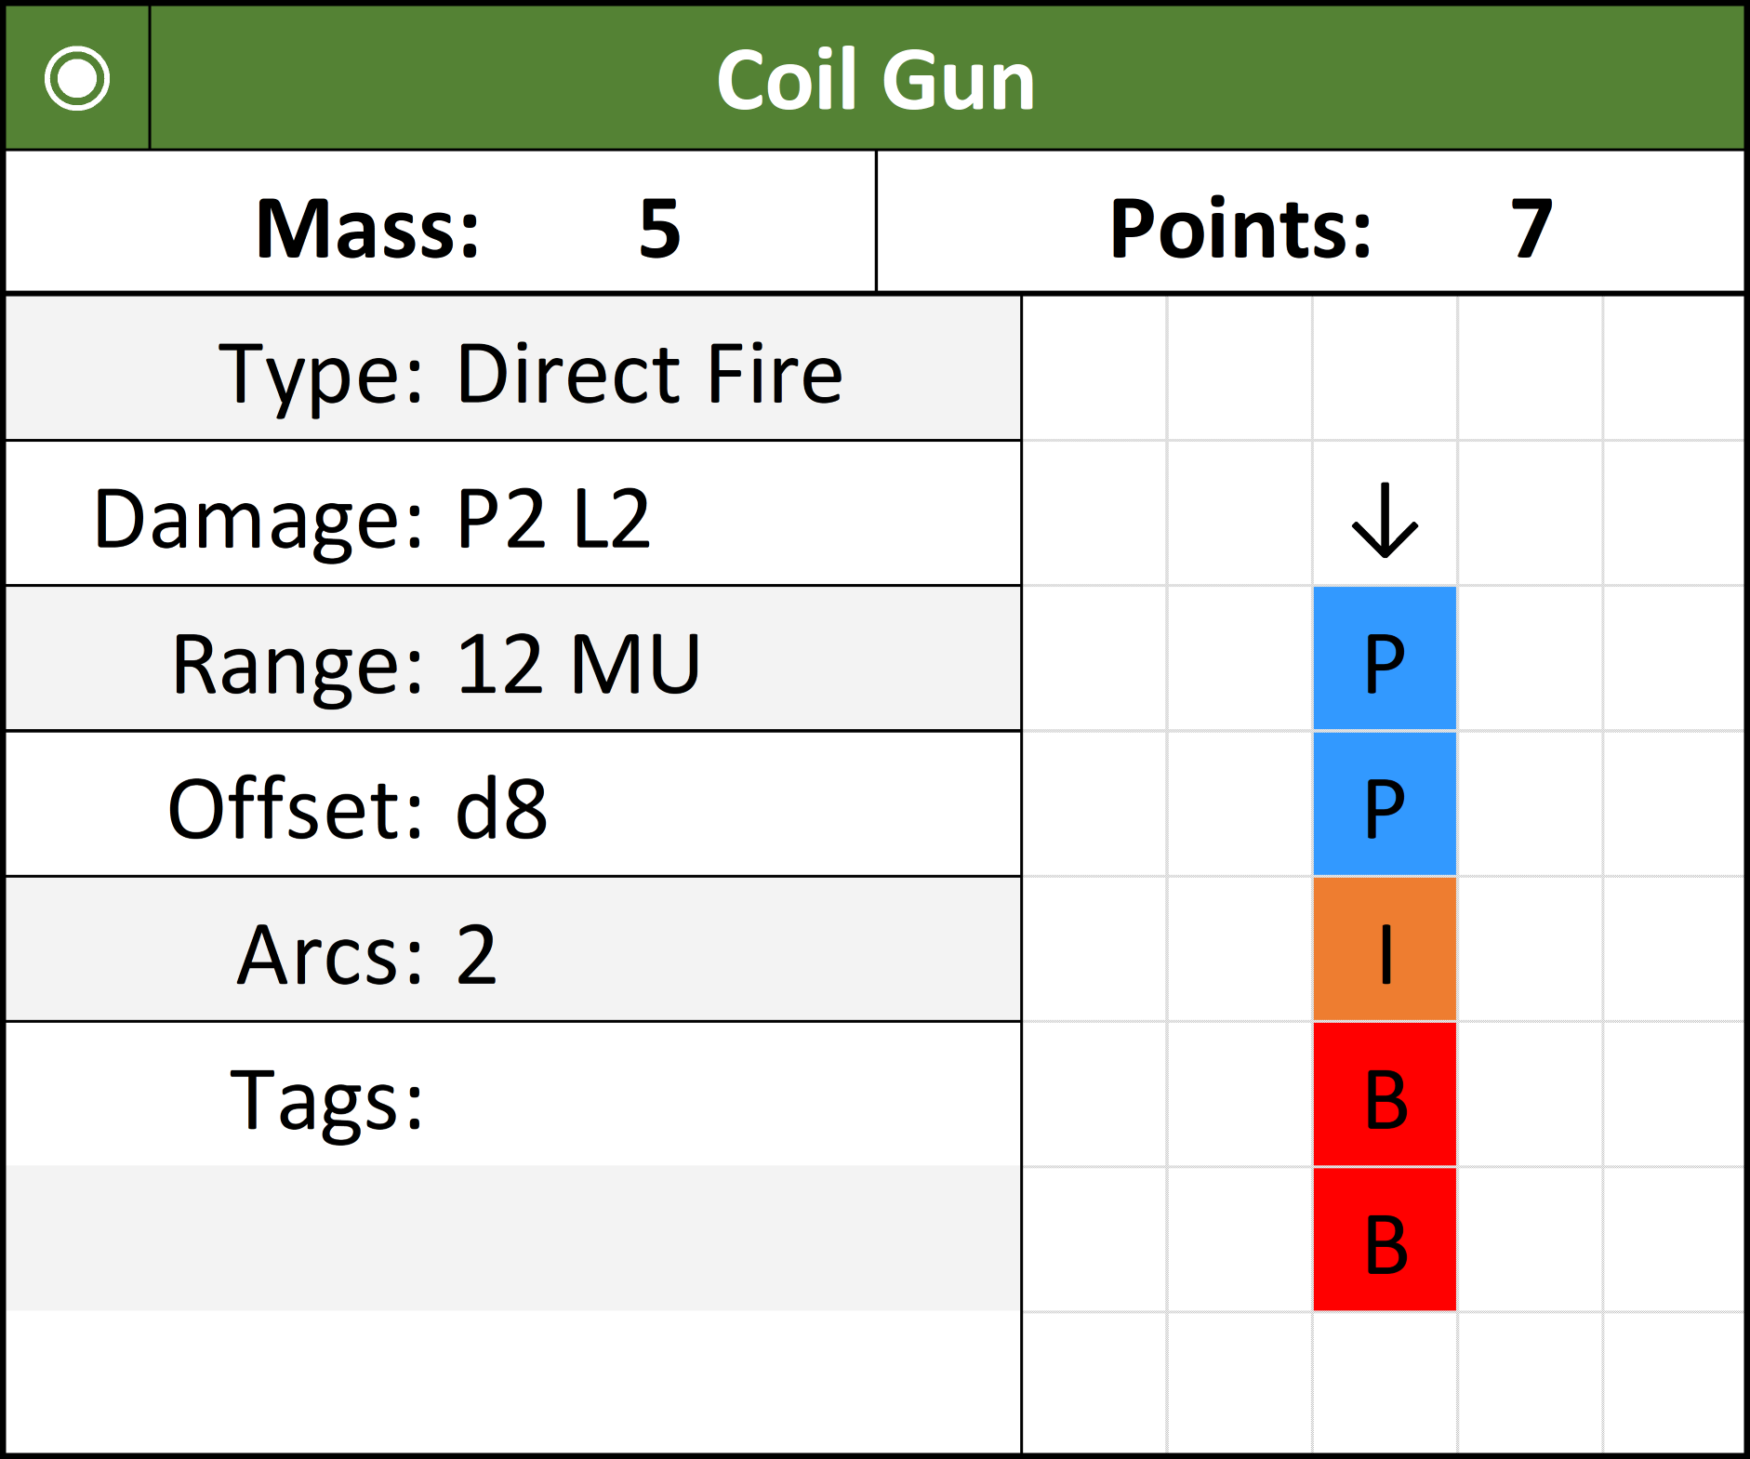Select the Direct Fire type value

(x=649, y=374)
